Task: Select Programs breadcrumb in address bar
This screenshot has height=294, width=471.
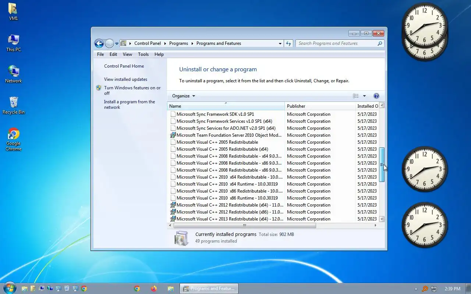Action: pos(178,43)
